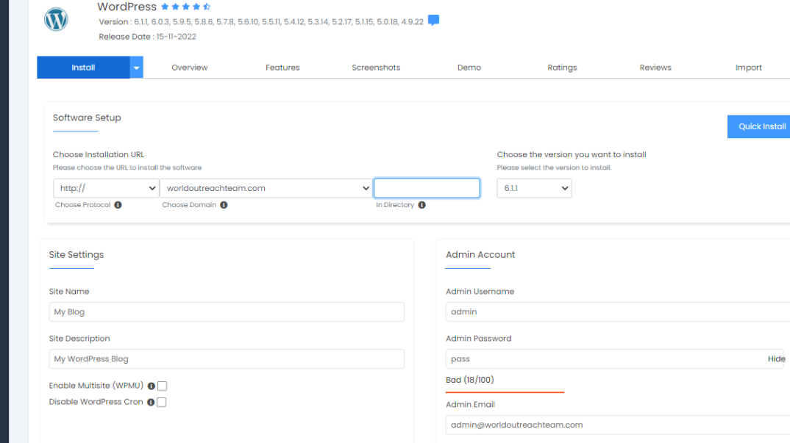This screenshot has width=790, height=443.
Task: Click the Release Date : 15-11-2022 text
Action: click(148, 37)
